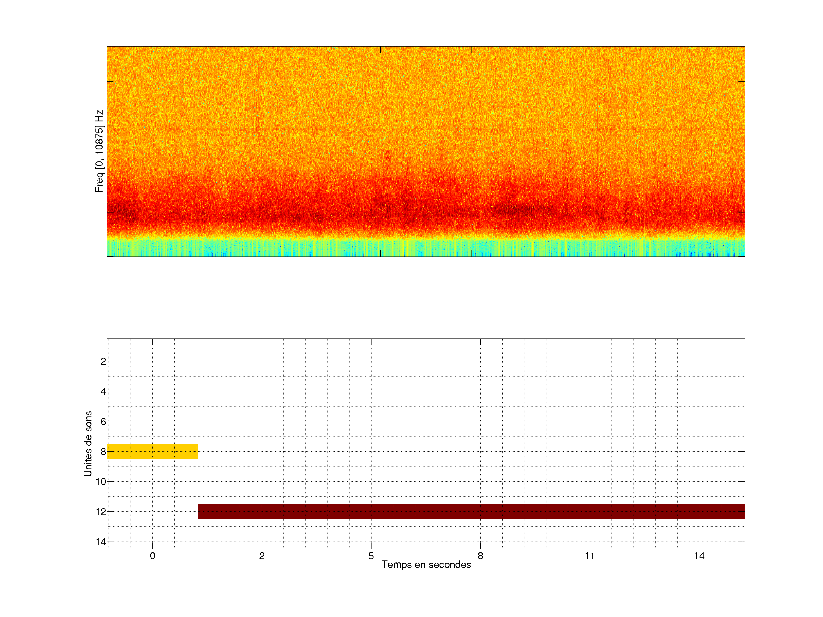Click the 'Unites de sons' axis label

click(x=88, y=444)
